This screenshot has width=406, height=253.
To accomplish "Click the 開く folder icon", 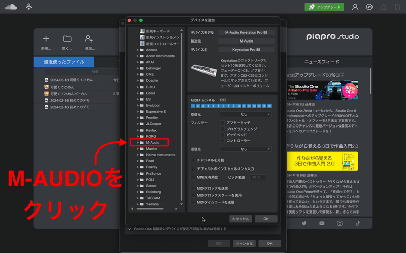I will coord(67,39).
